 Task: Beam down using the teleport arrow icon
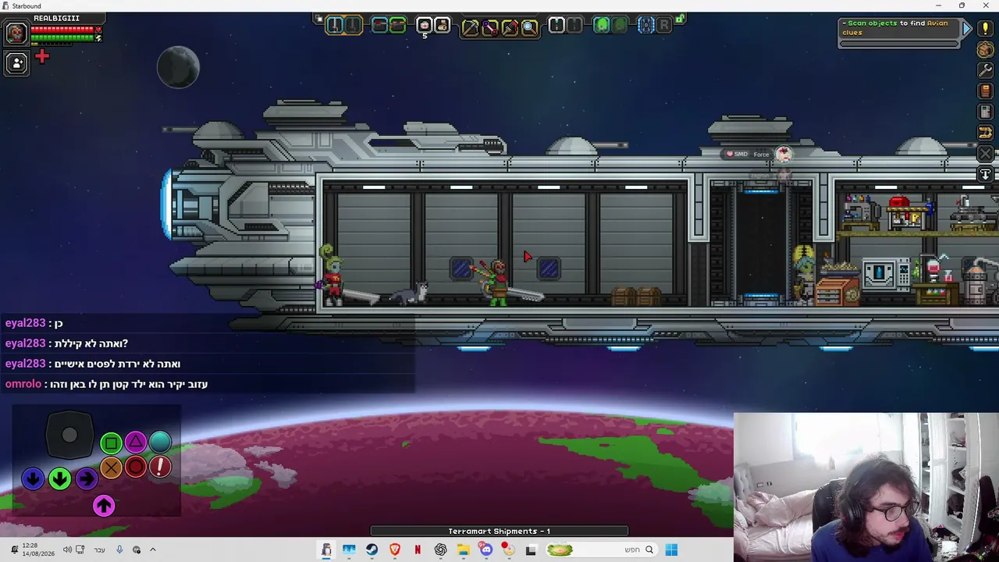click(985, 175)
